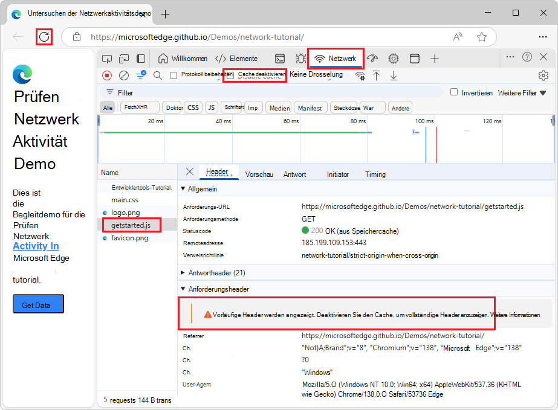Open the Antwort details tab
Image resolution: width=558 pixels, height=410 pixels.
294,175
